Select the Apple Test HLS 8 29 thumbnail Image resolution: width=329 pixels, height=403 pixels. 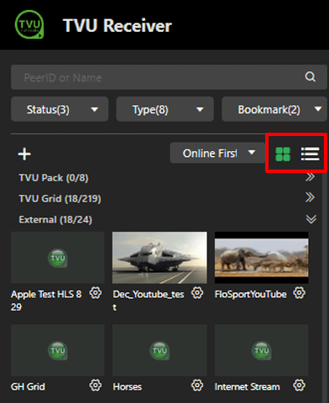tap(58, 258)
